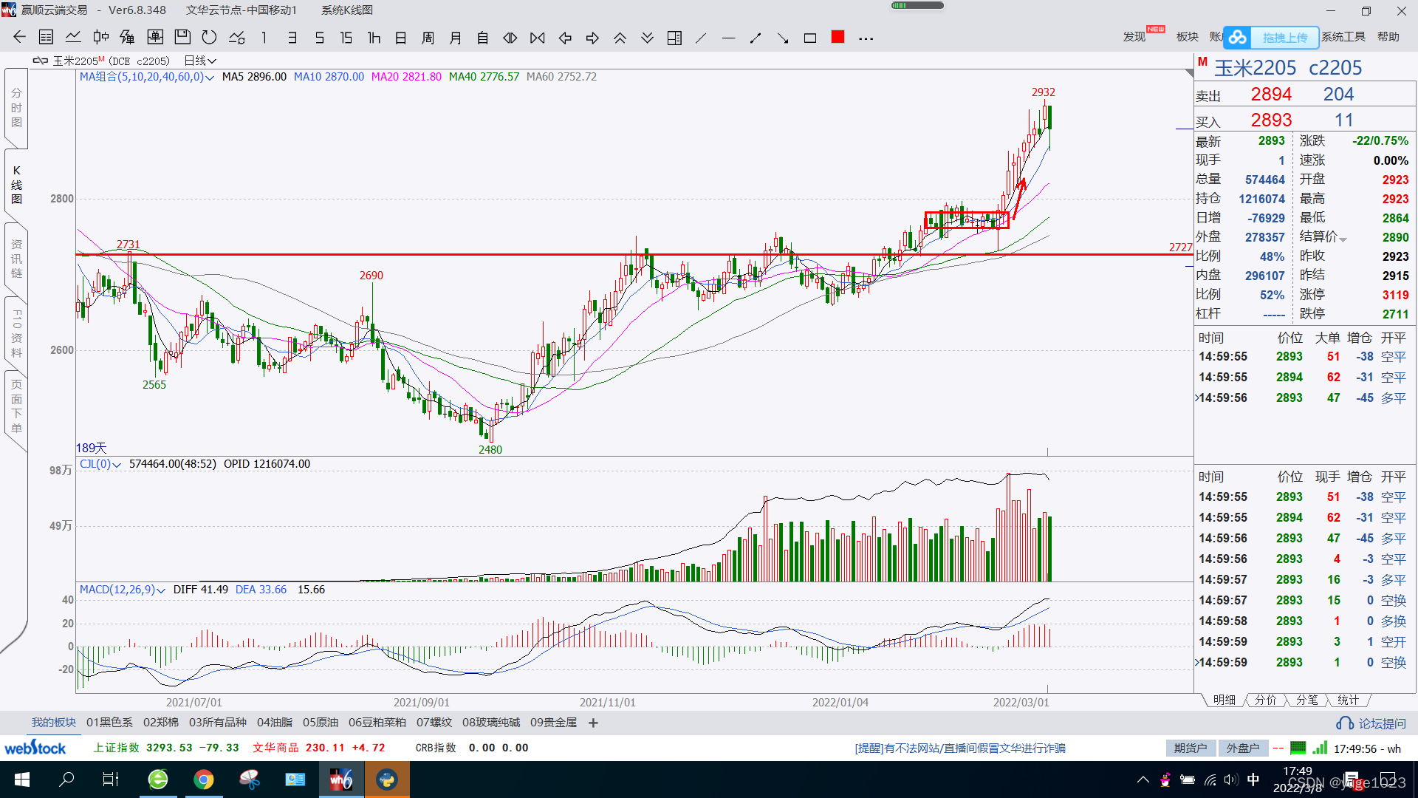The width and height of the screenshot is (1418, 798).
Task: Open the taskbar search icon
Action: tap(66, 780)
